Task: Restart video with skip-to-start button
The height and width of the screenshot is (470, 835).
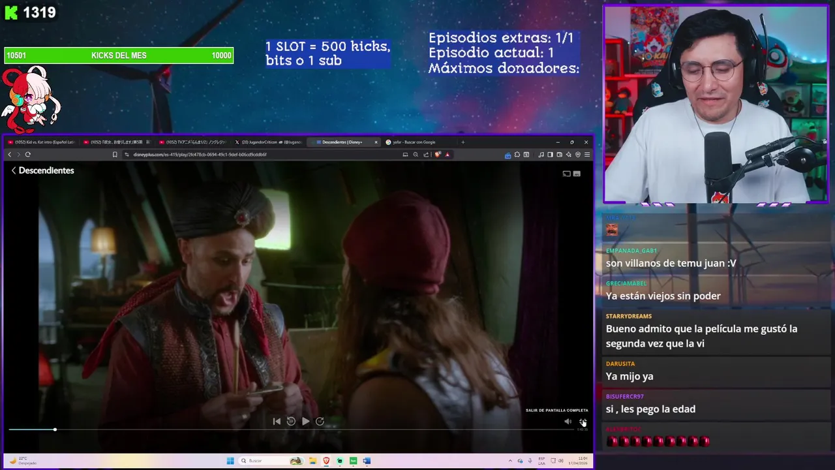Action: pos(277,421)
